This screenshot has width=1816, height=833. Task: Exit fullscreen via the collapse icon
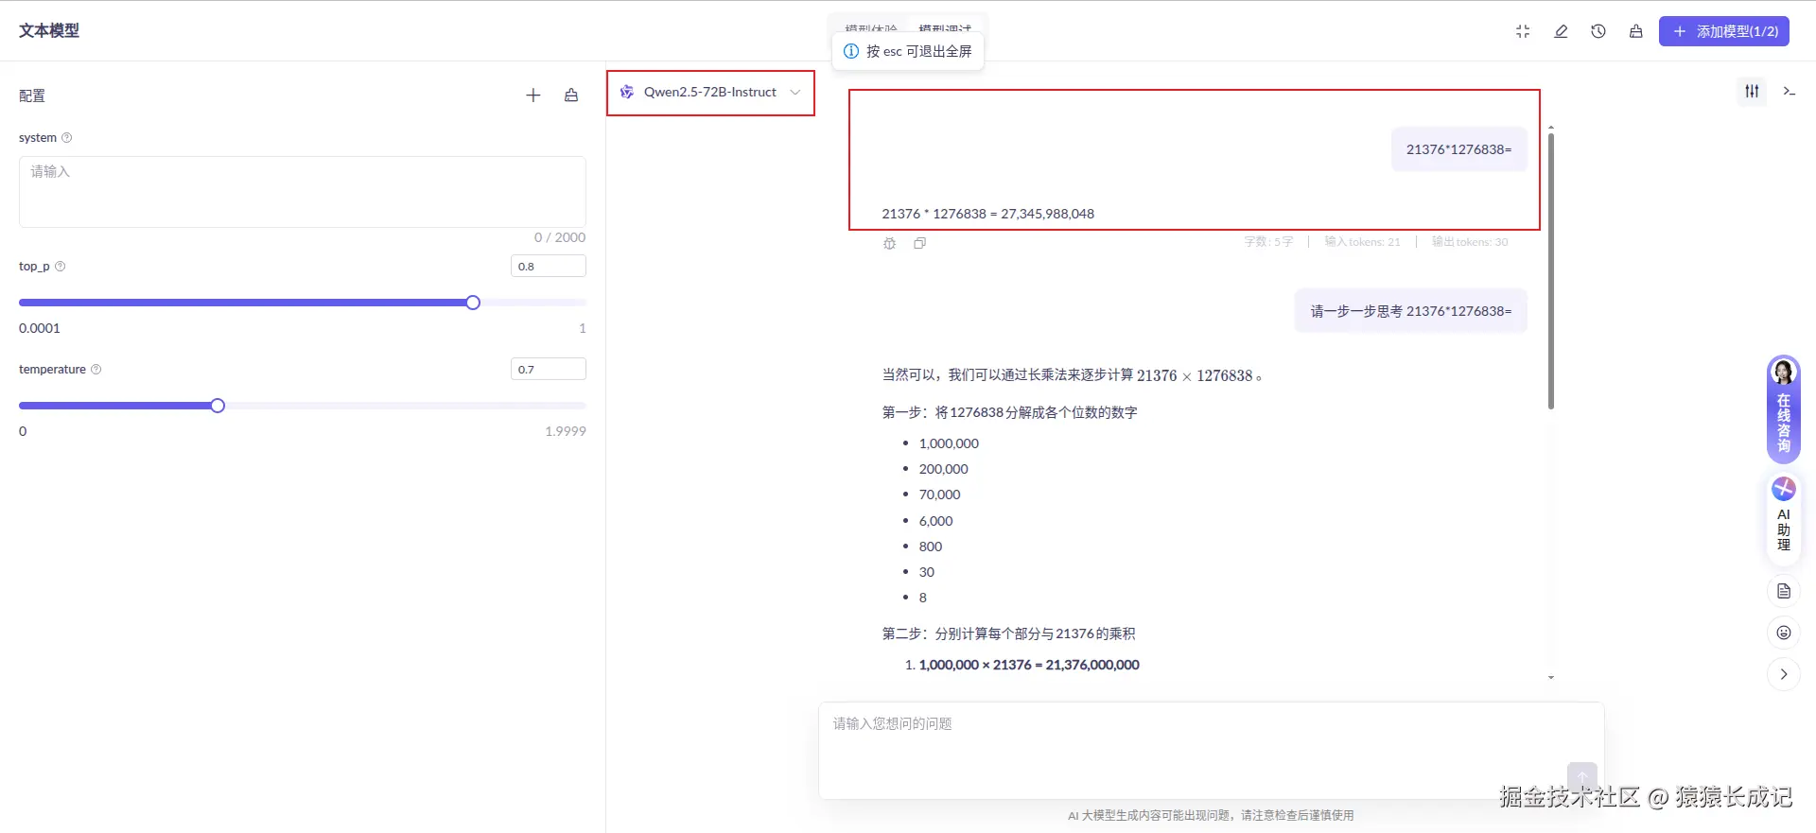(x=1523, y=31)
